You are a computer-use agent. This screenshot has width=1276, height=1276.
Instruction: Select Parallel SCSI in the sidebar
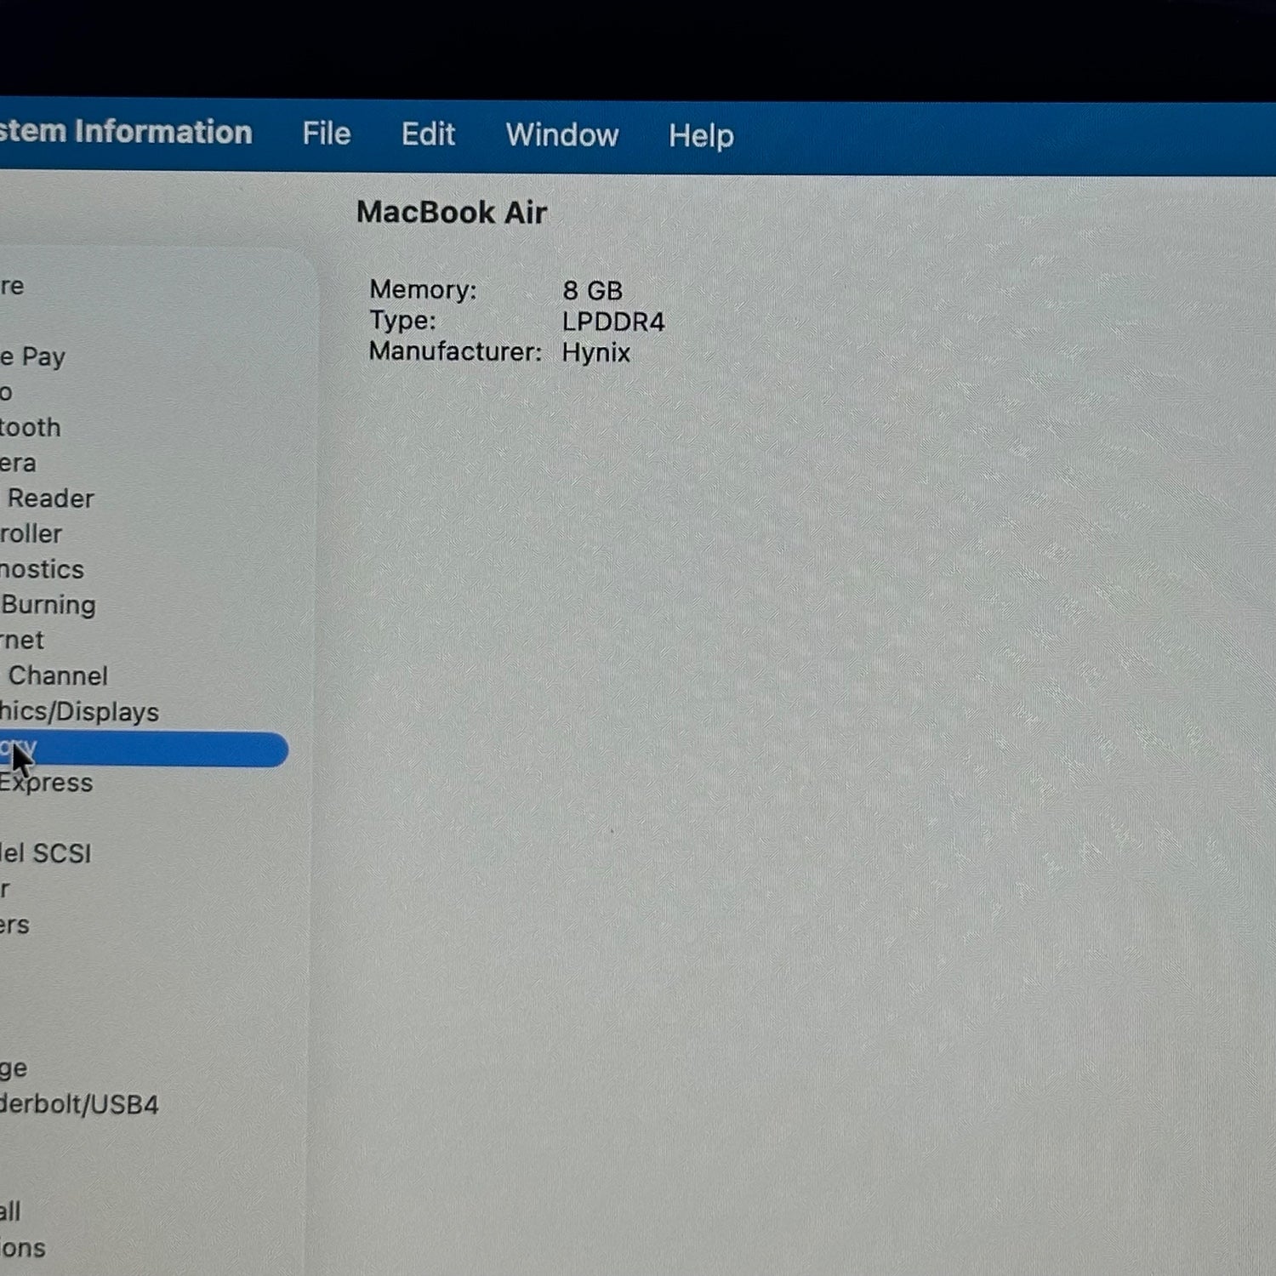tap(45, 853)
